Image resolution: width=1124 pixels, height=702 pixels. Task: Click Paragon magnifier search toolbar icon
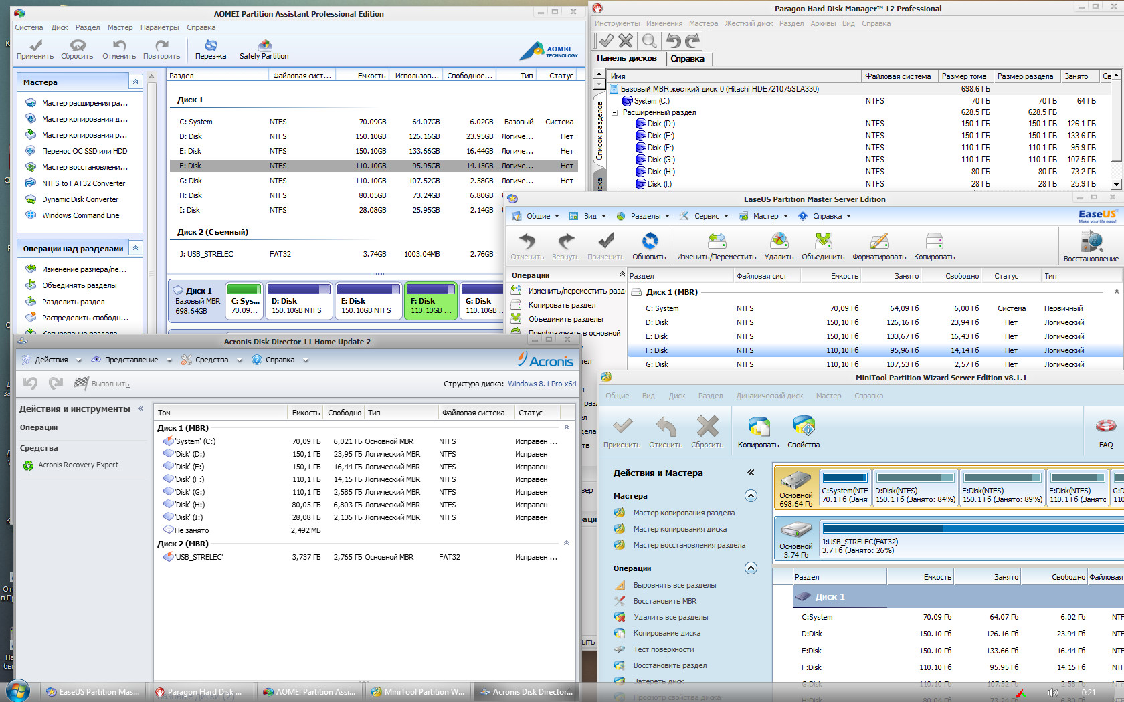[x=649, y=41]
